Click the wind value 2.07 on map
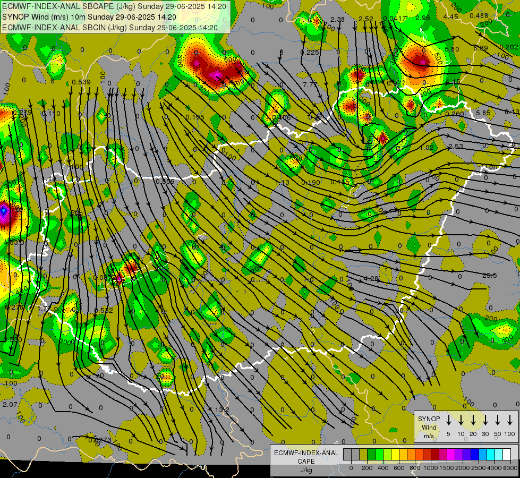 [10, 404]
